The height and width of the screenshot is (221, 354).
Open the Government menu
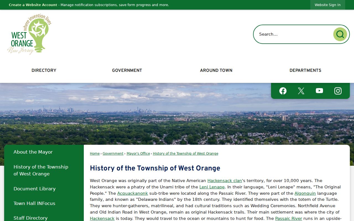click(127, 70)
